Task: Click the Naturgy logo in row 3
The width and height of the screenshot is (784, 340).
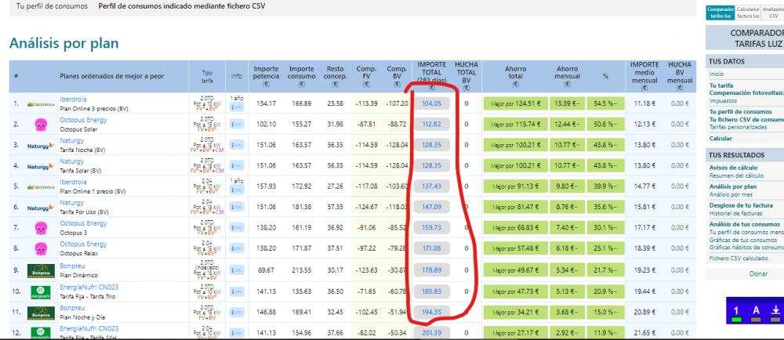Action: 41,146
